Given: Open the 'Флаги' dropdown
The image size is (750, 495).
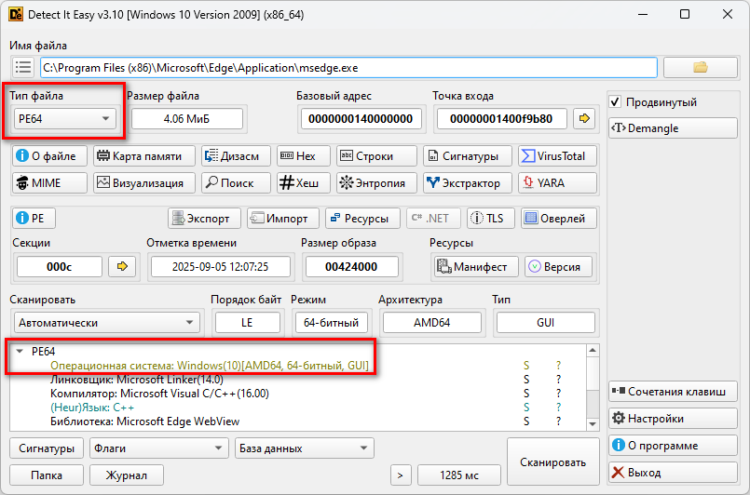Looking at the screenshot, I should [158, 448].
